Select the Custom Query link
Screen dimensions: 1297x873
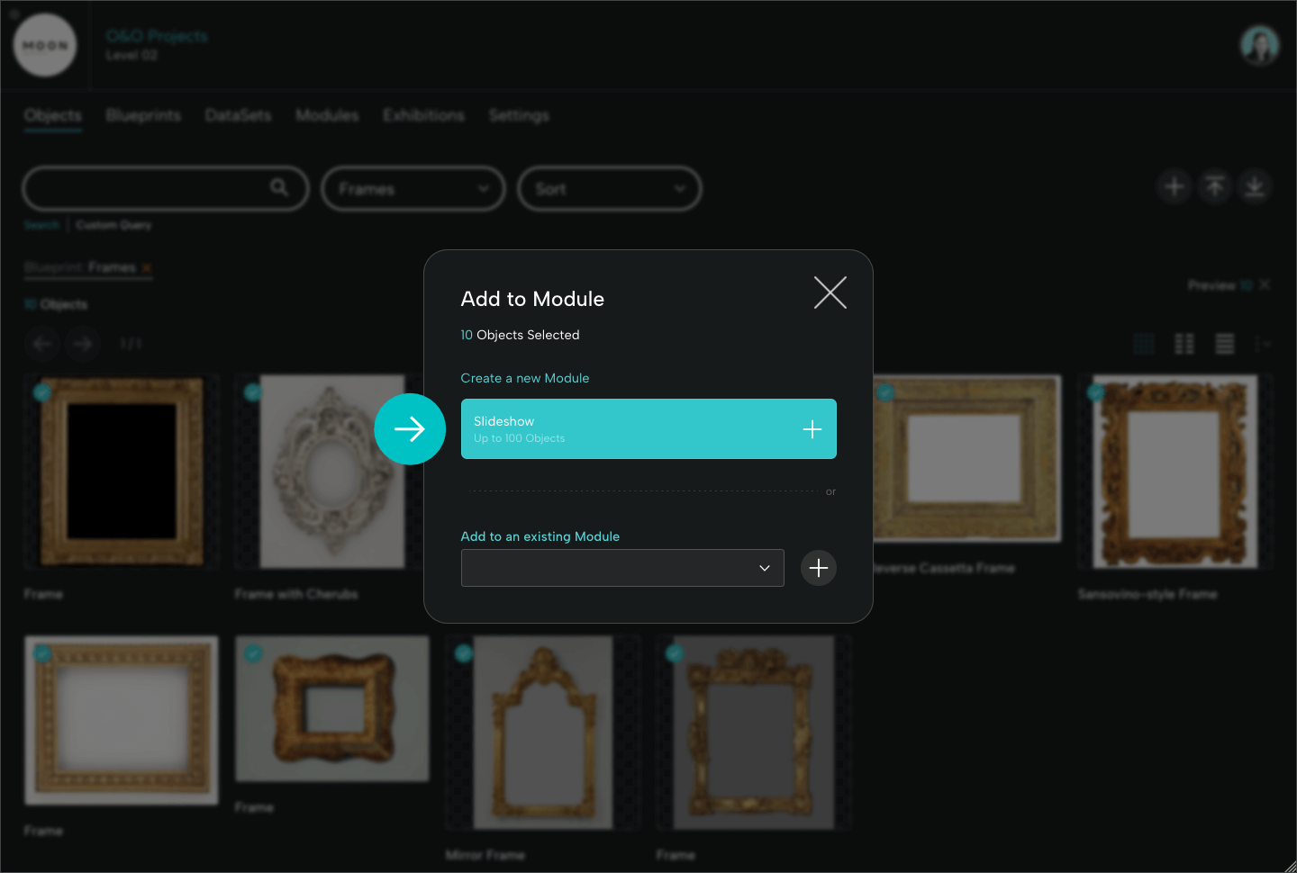[x=113, y=225]
